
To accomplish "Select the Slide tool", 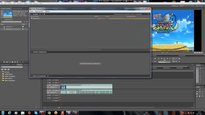I will [x=202, y=94].
